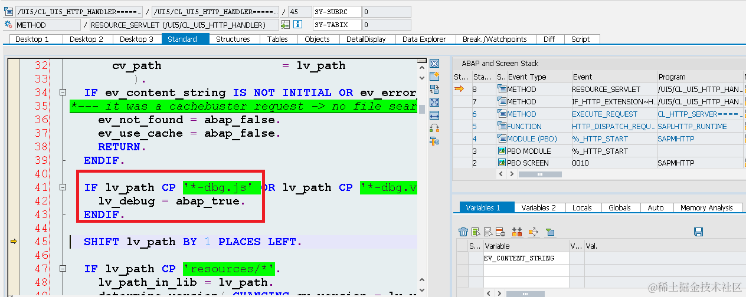Click the Variable column header

[x=526, y=246]
